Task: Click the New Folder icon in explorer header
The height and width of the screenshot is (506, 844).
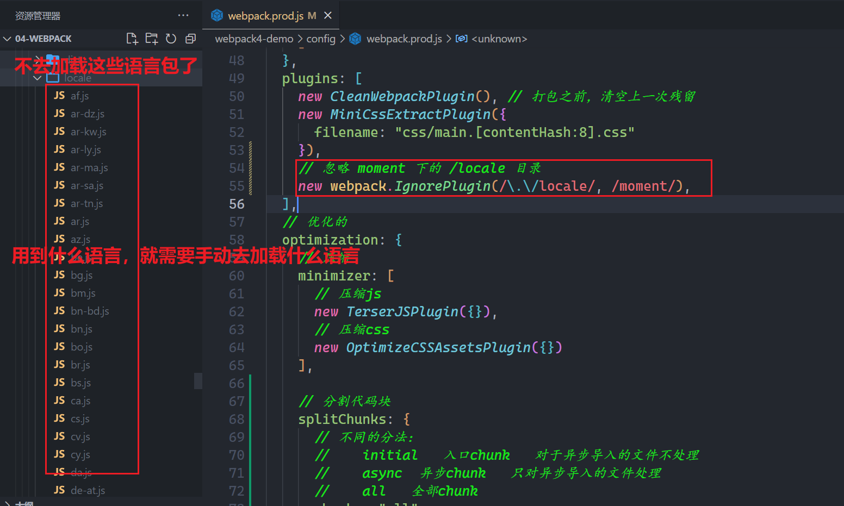Action: pos(152,39)
